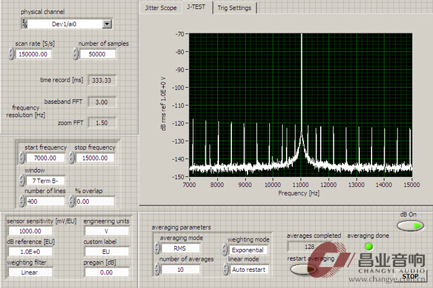
Task: Click the number of samples field 50000
Action: click(x=97, y=54)
